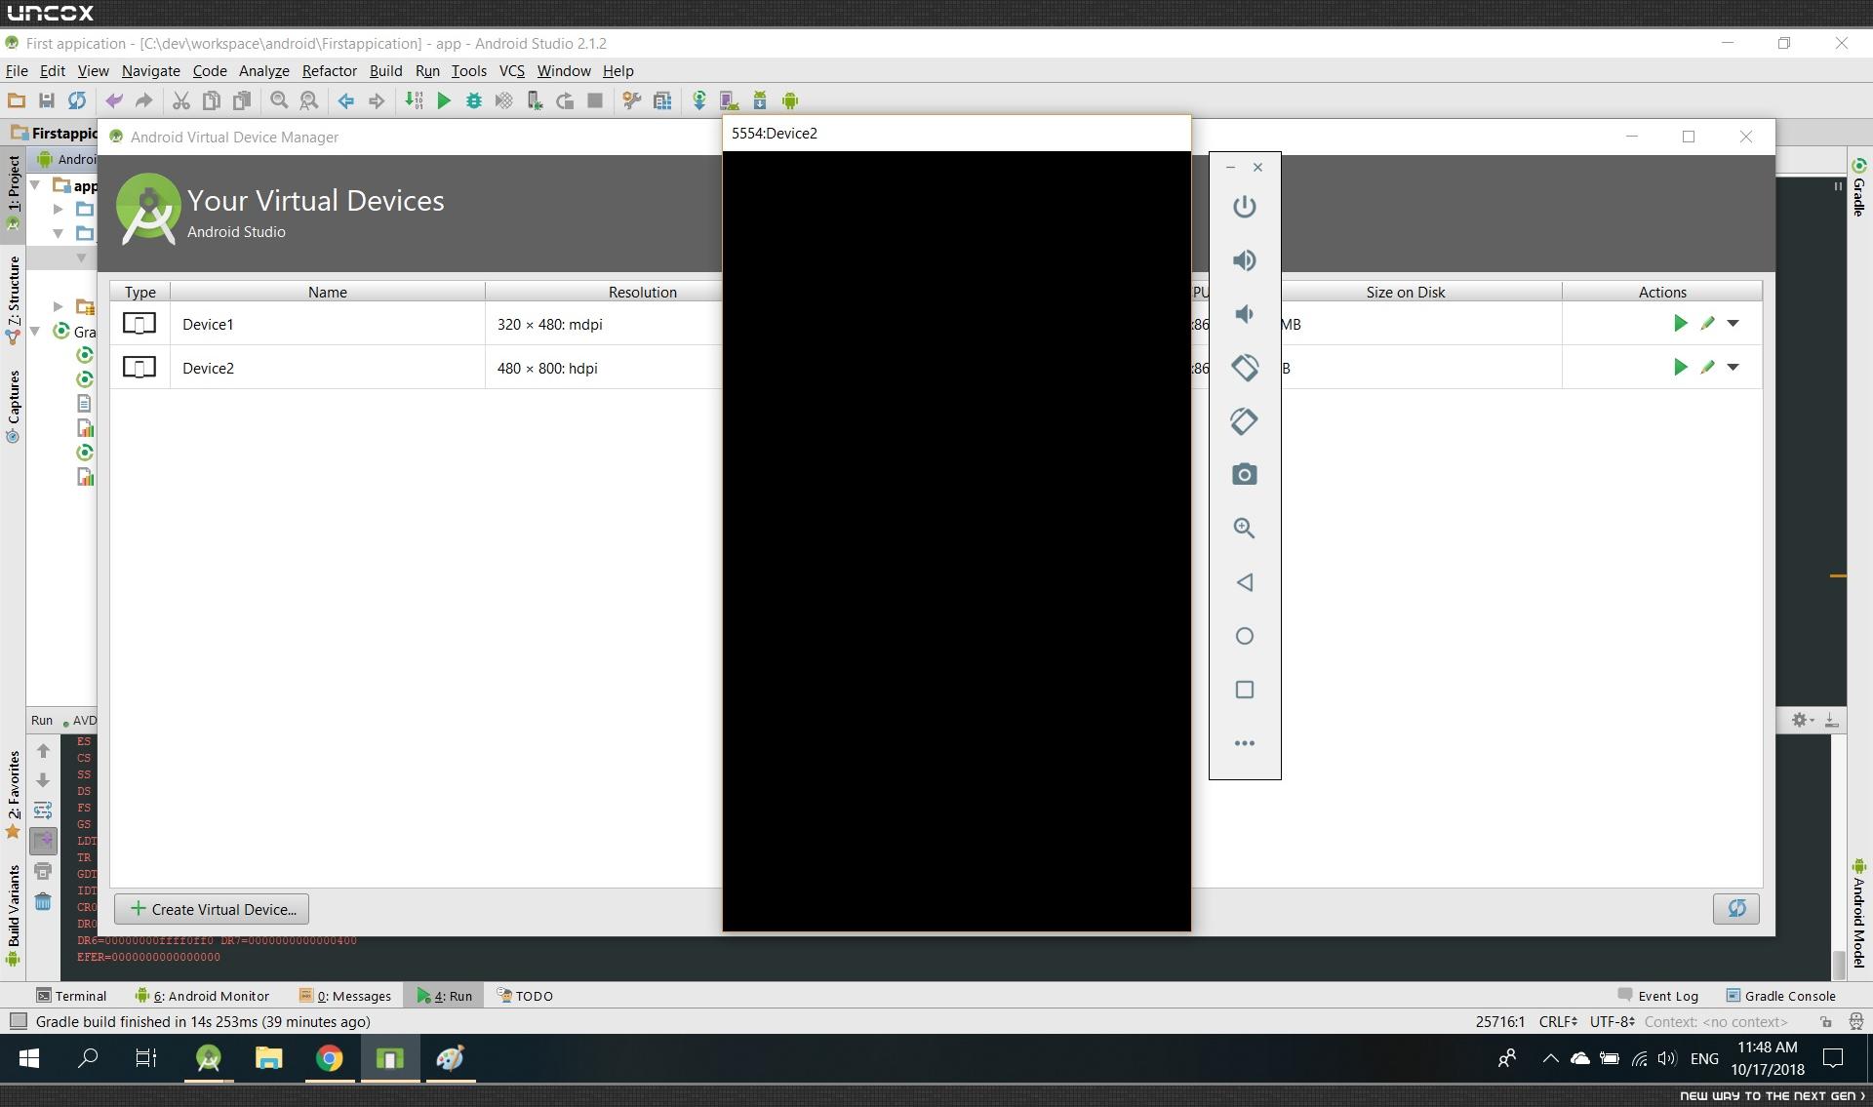Rotate emulator right

point(1244,421)
